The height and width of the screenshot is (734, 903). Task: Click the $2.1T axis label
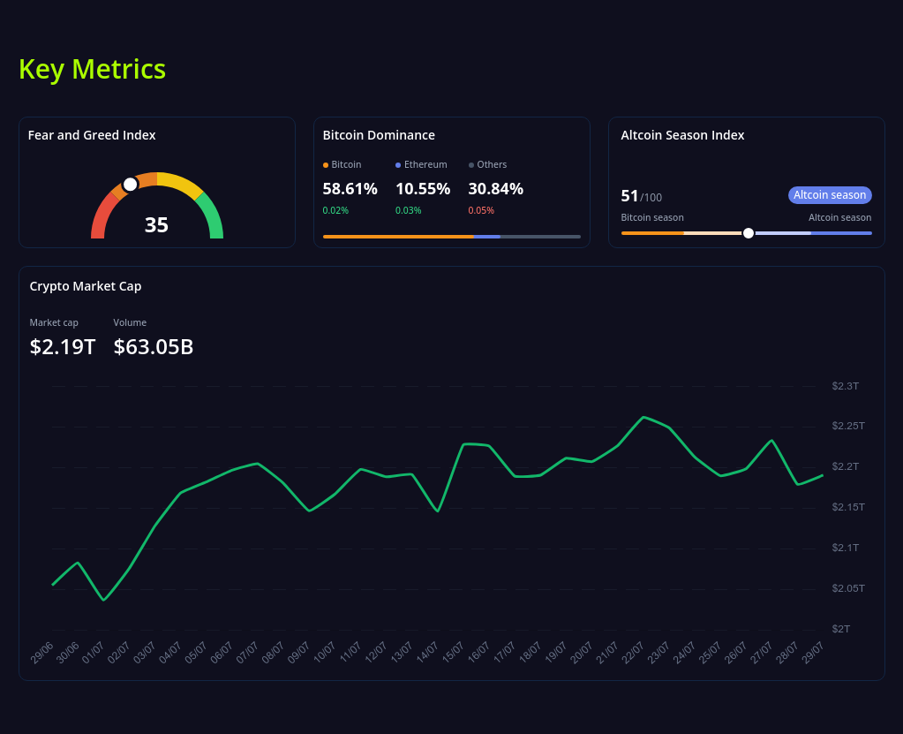[x=845, y=548]
